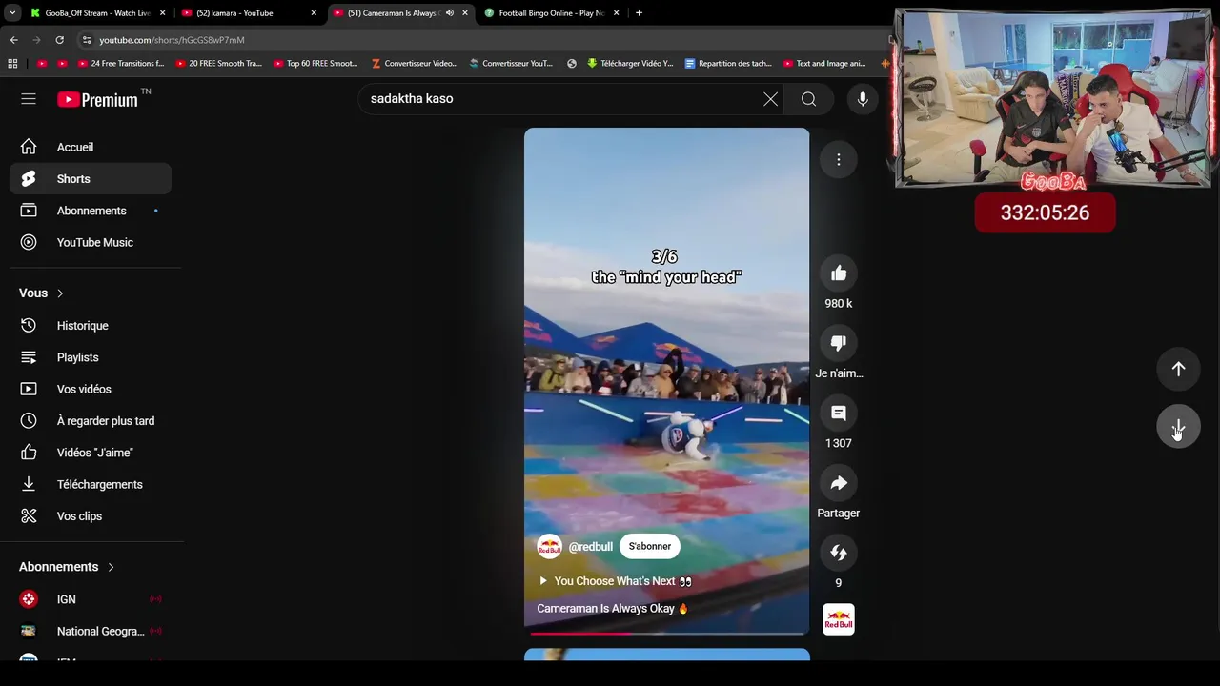Click the magnifier search button
This screenshot has width=1220, height=686.
point(808,99)
